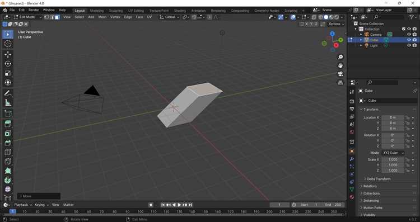Select the Inset Faces tool
The width and height of the screenshot is (420, 222).
[8, 134]
